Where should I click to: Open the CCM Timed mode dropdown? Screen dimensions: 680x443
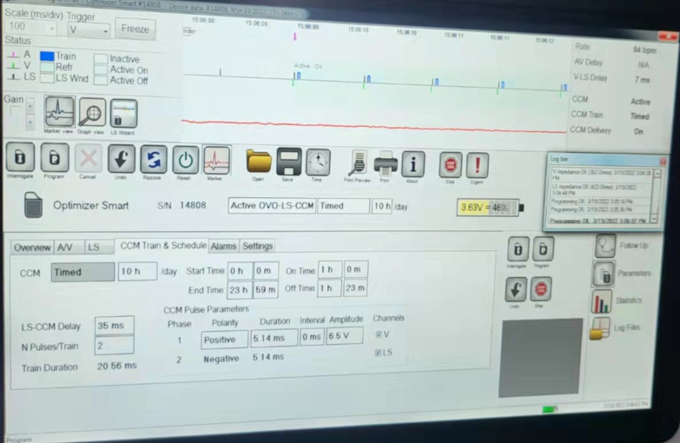point(82,272)
